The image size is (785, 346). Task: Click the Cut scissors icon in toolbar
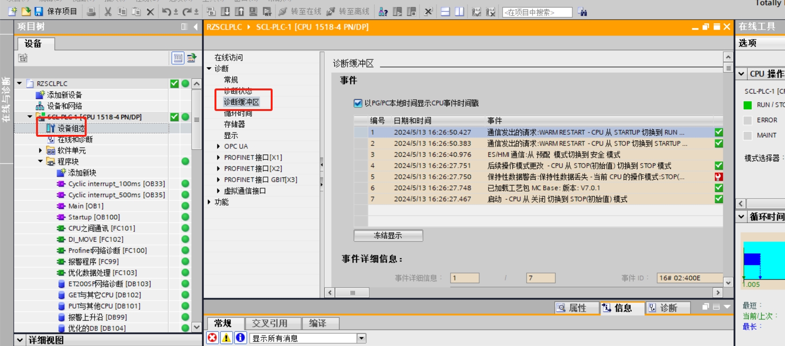108,12
